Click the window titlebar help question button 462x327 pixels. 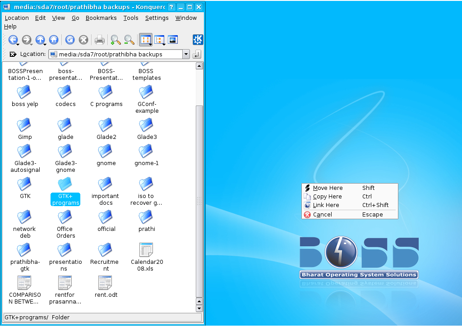[x=171, y=7]
